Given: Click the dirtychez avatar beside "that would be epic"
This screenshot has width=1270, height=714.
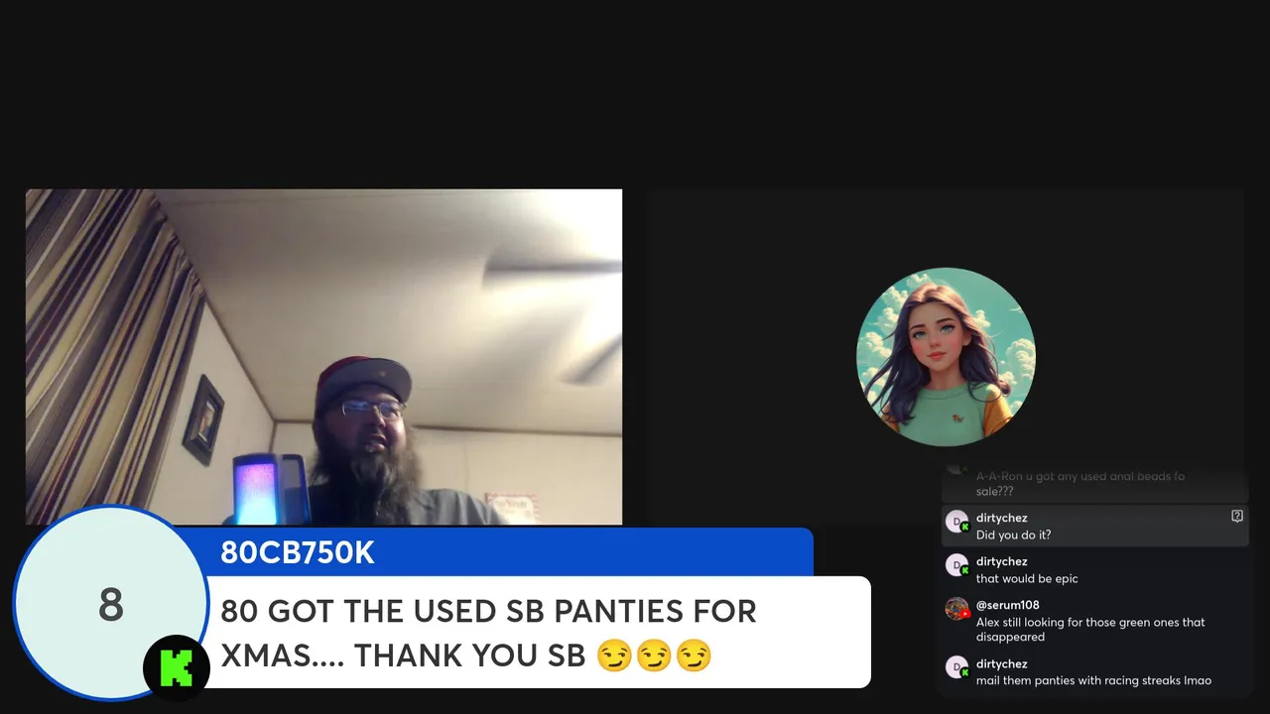Looking at the screenshot, I should pos(956,565).
